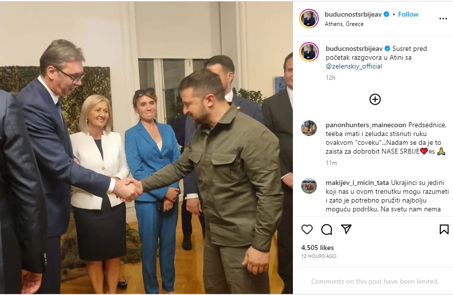453x295 pixels.
Task: View the list of 4,505 likes
Action: (317, 248)
